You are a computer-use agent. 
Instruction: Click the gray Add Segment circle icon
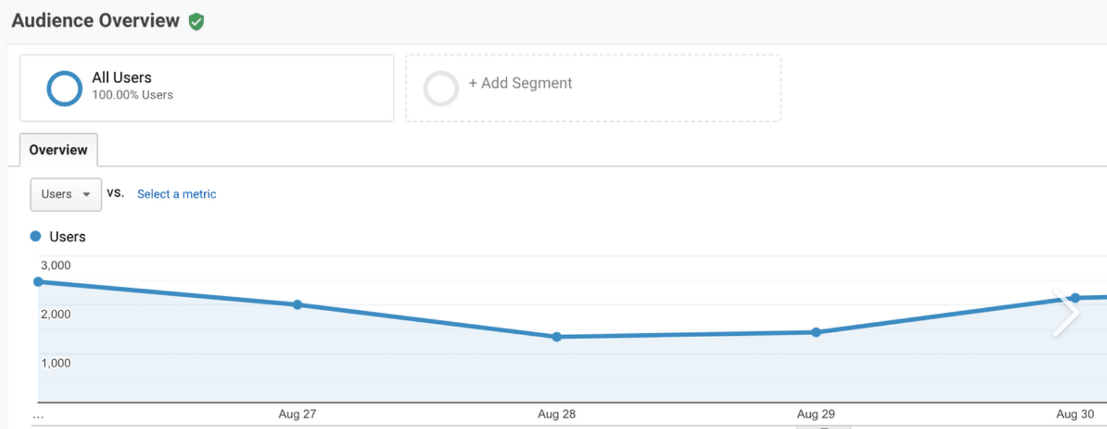441,88
